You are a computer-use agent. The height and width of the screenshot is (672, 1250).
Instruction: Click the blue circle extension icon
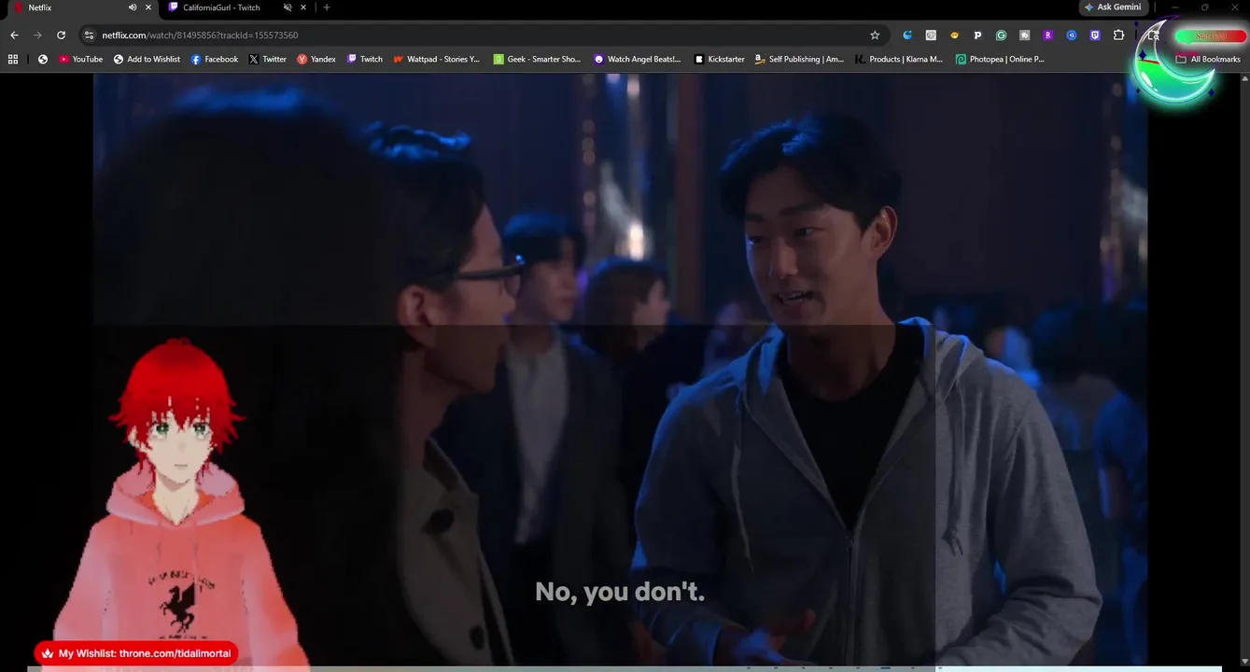pyautogui.click(x=1072, y=35)
